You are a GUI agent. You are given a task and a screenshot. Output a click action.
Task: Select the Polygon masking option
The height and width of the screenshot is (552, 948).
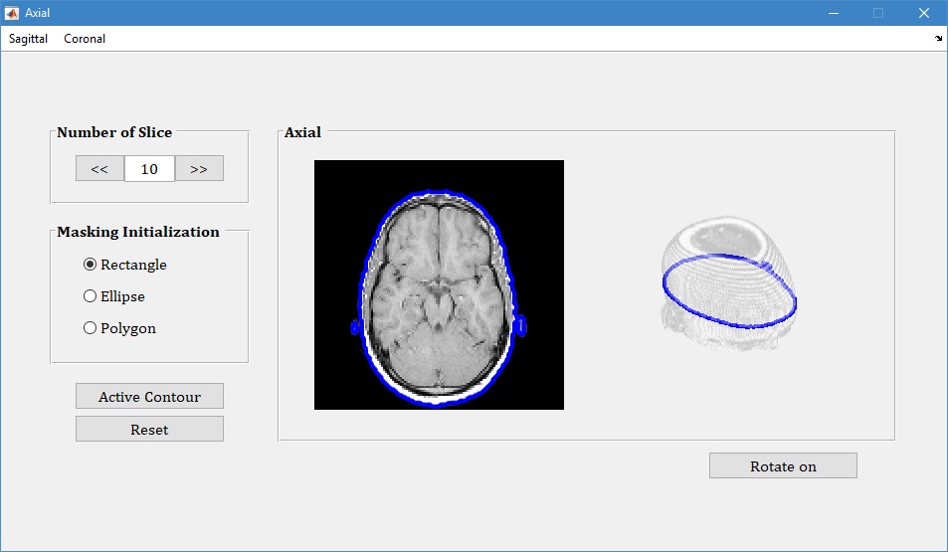pyautogui.click(x=91, y=328)
